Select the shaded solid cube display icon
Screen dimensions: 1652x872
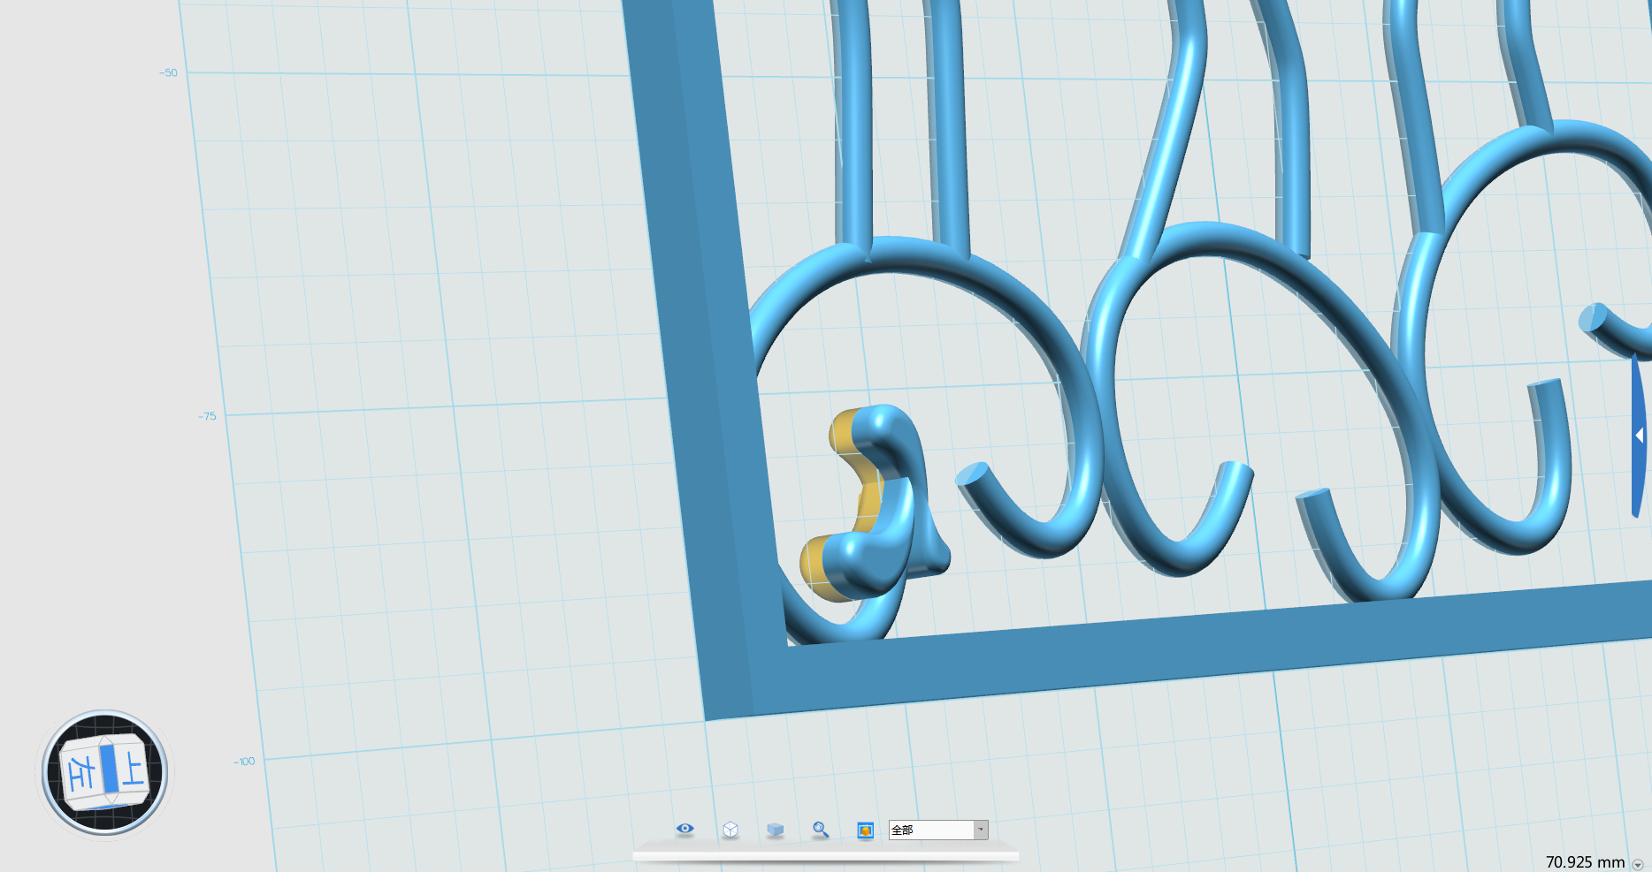click(x=776, y=830)
